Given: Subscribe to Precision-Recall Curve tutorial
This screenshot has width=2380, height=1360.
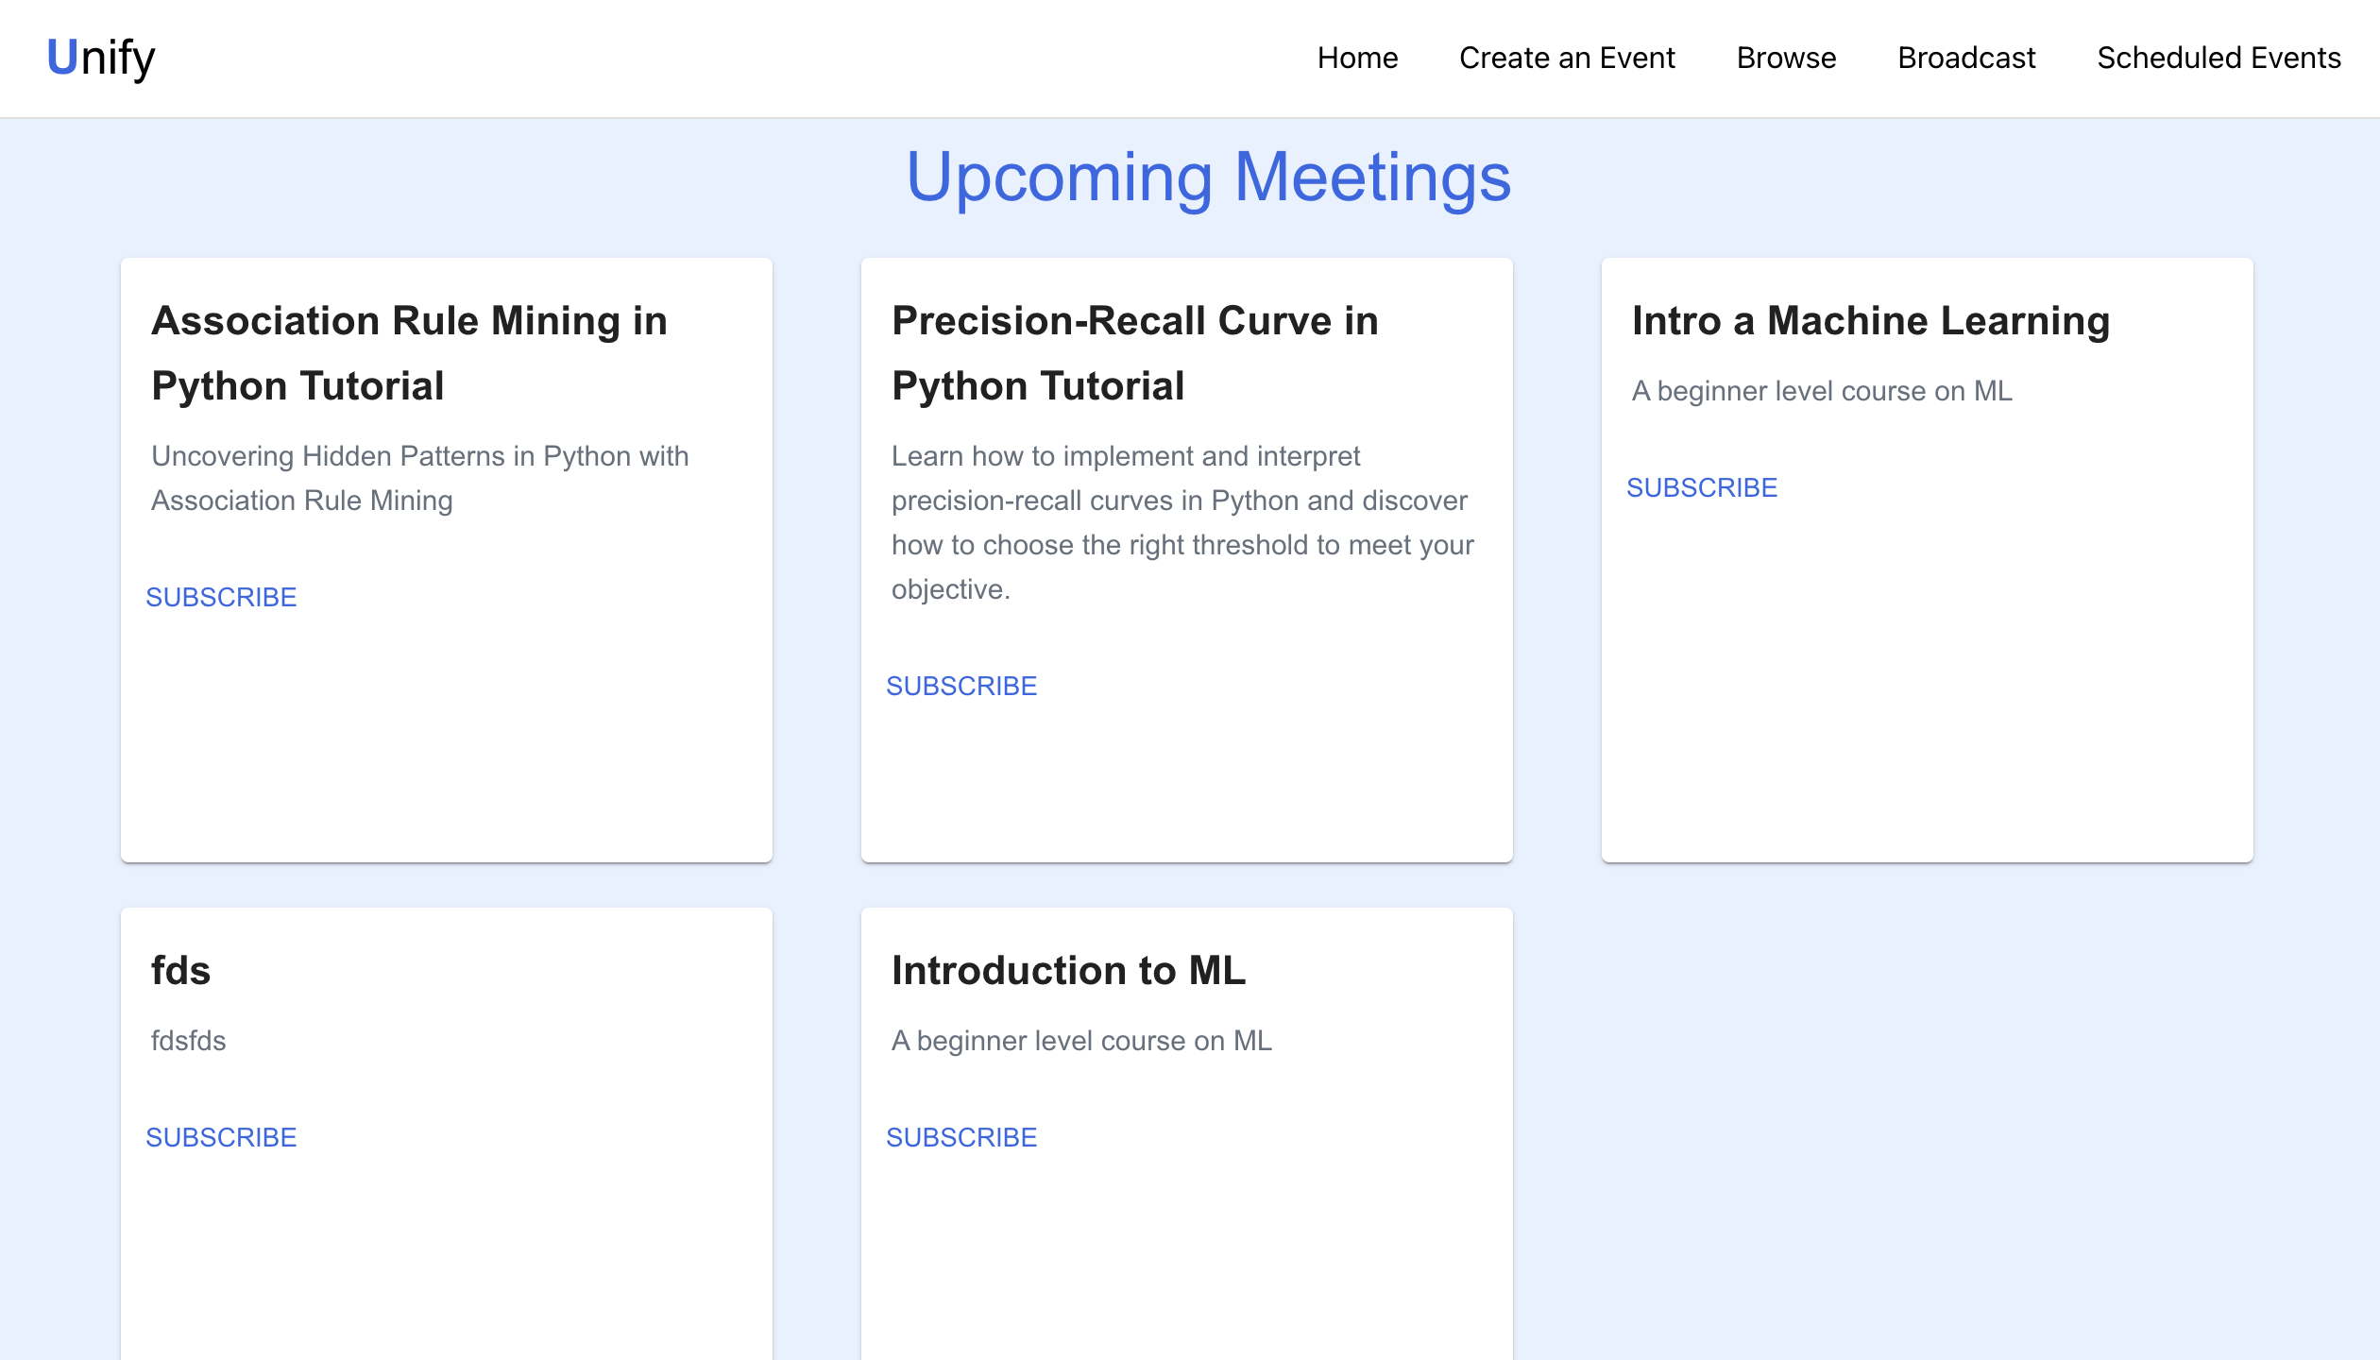Looking at the screenshot, I should [x=961, y=686].
